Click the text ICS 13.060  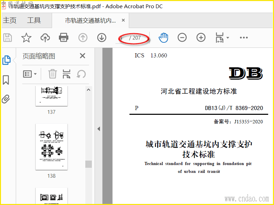(x=151, y=55)
